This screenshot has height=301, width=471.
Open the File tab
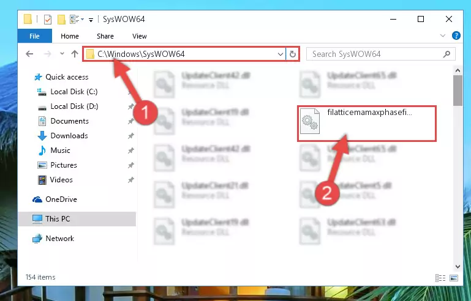coord(34,36)
